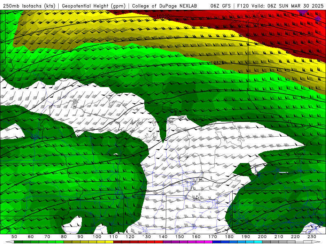Click the dark blue swatch below 170 on the color bar
The image size is (326, 244).
(217, 242)
